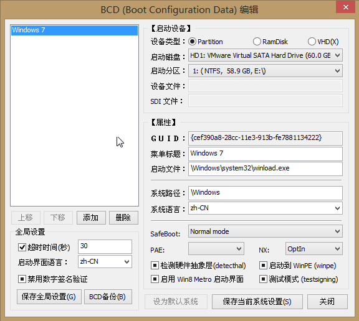Click the GUID field
This screenshot has width=359, height=321.
pyautogui.click(x=266, y=138)
